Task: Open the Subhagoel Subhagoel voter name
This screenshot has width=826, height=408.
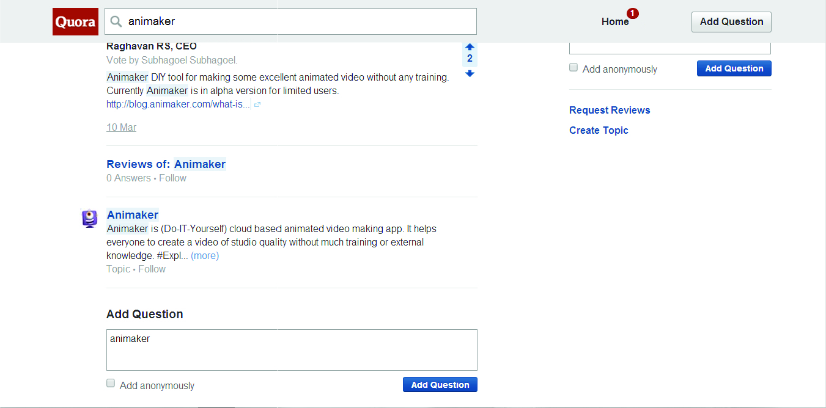Action: (188, 60)
